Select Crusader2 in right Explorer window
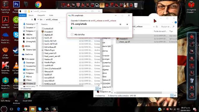This screenshot has height=112, width=199. (x=123, y=39)
